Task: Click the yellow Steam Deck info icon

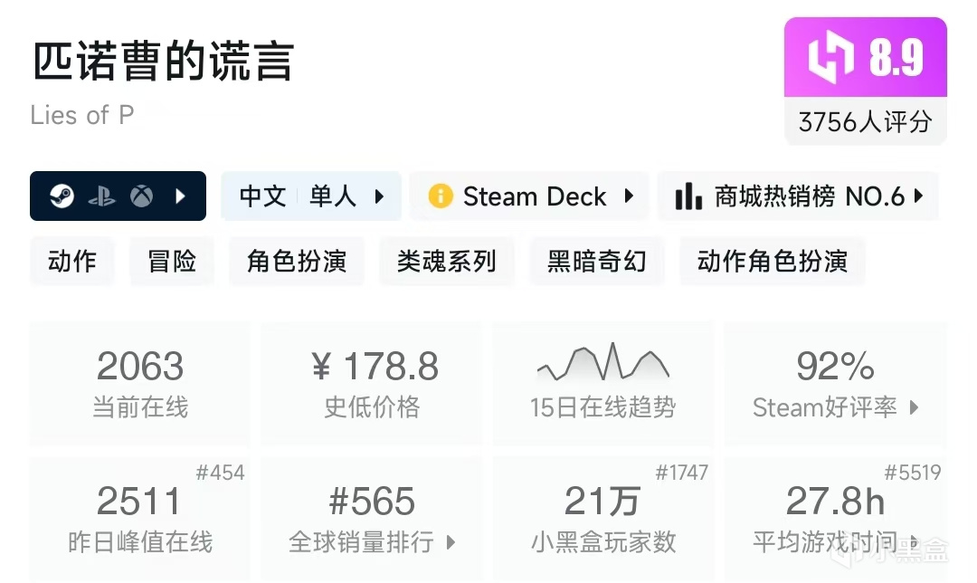Action: [441, 196]
